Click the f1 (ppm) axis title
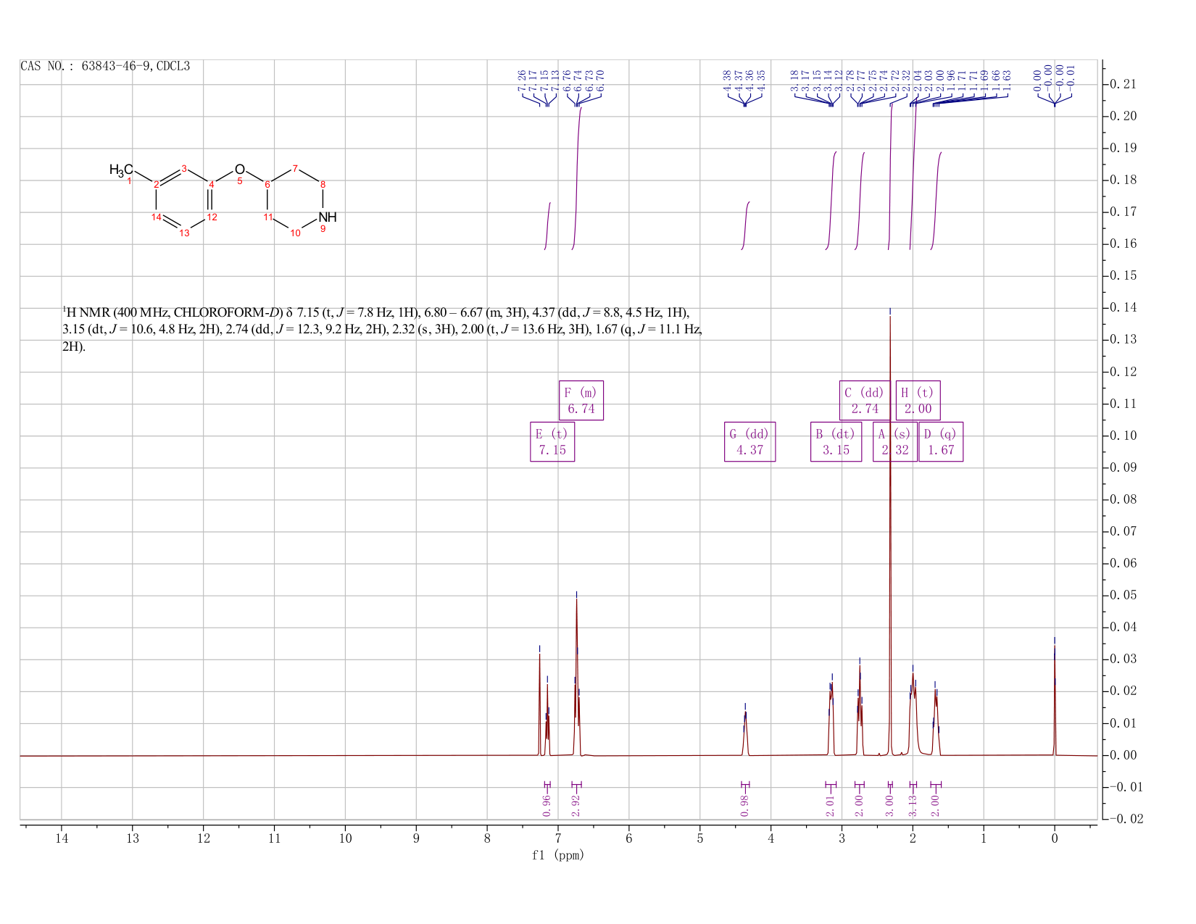Screen dimensions: 1196x924 click(x=558, y=855)
